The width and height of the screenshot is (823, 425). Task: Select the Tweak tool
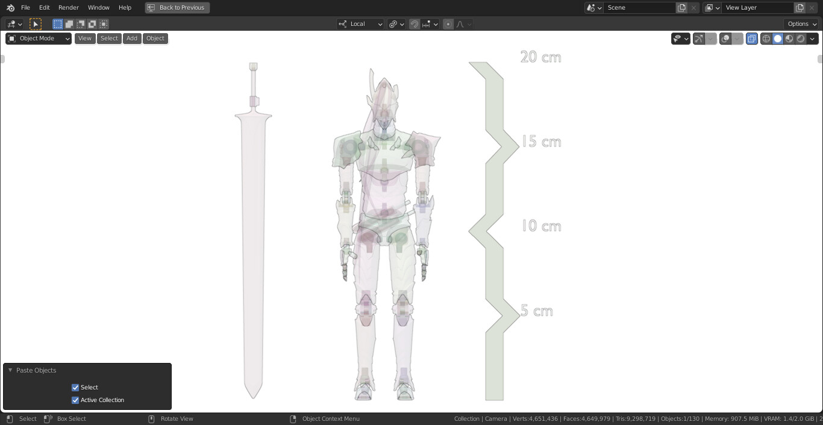tap(36, 24)
